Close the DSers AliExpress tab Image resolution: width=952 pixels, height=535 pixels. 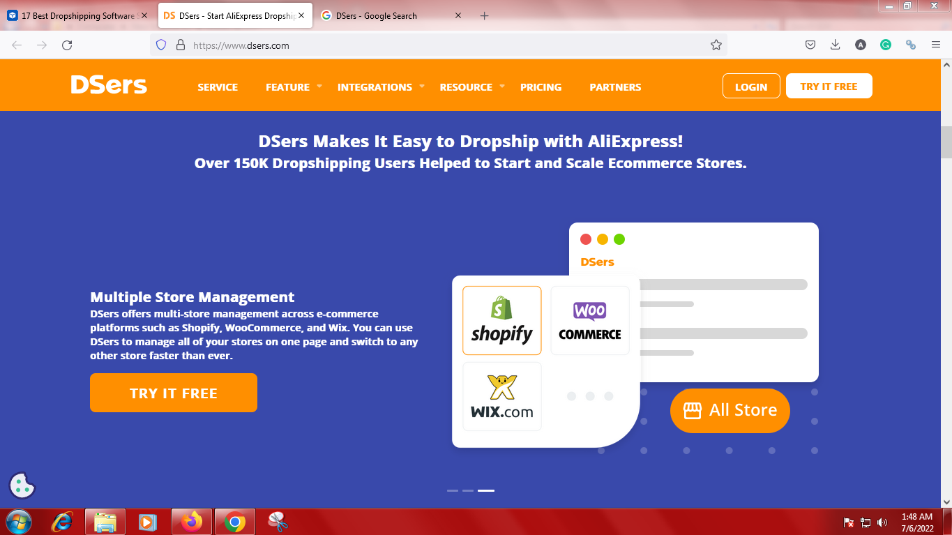[302, 15]
